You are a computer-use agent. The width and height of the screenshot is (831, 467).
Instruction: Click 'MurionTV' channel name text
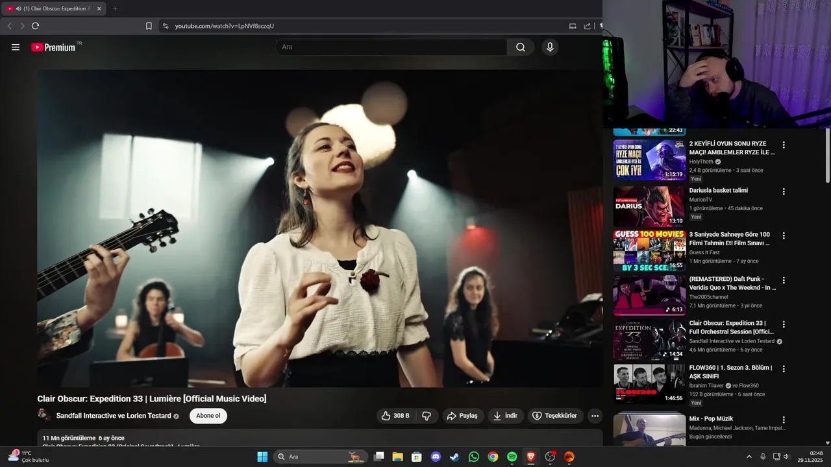click(x=701, y=200)
